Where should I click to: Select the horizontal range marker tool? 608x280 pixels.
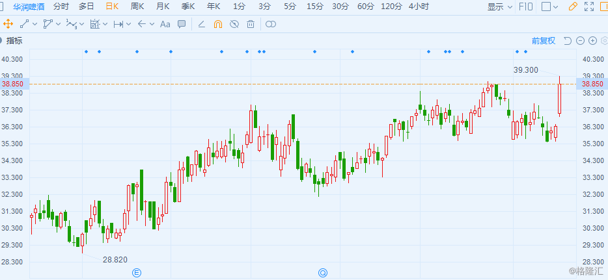click(118, 25)
